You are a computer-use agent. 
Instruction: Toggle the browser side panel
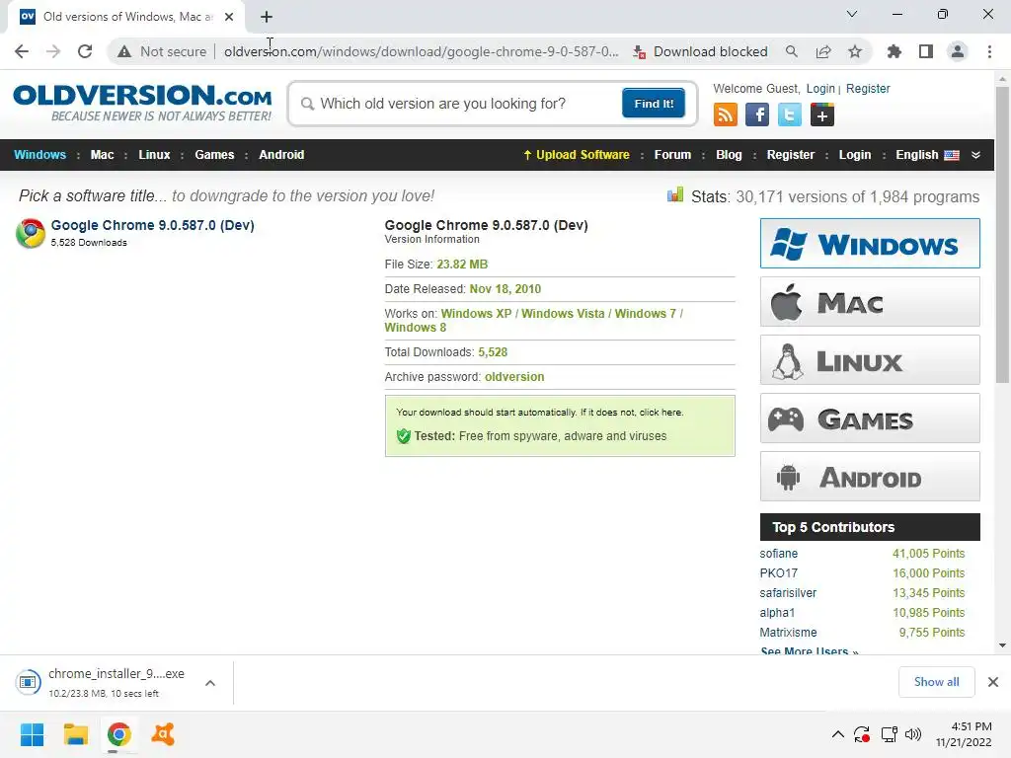pos(926,51)
